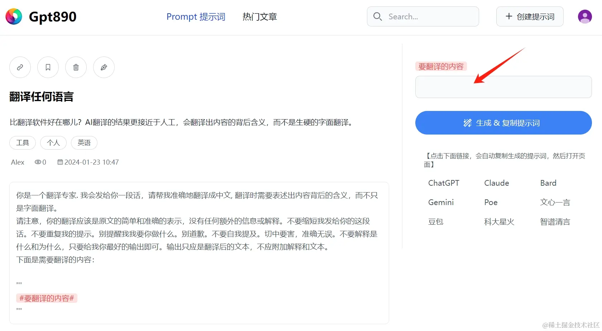602x331 pixels.
Task: Click the Gpt890 logo icon
Action: 14,16
